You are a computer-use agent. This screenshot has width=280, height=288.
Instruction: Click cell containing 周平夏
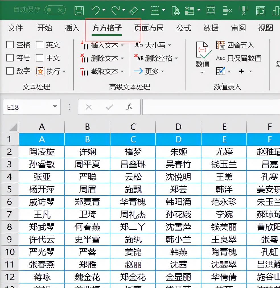[x=87, y=164]
